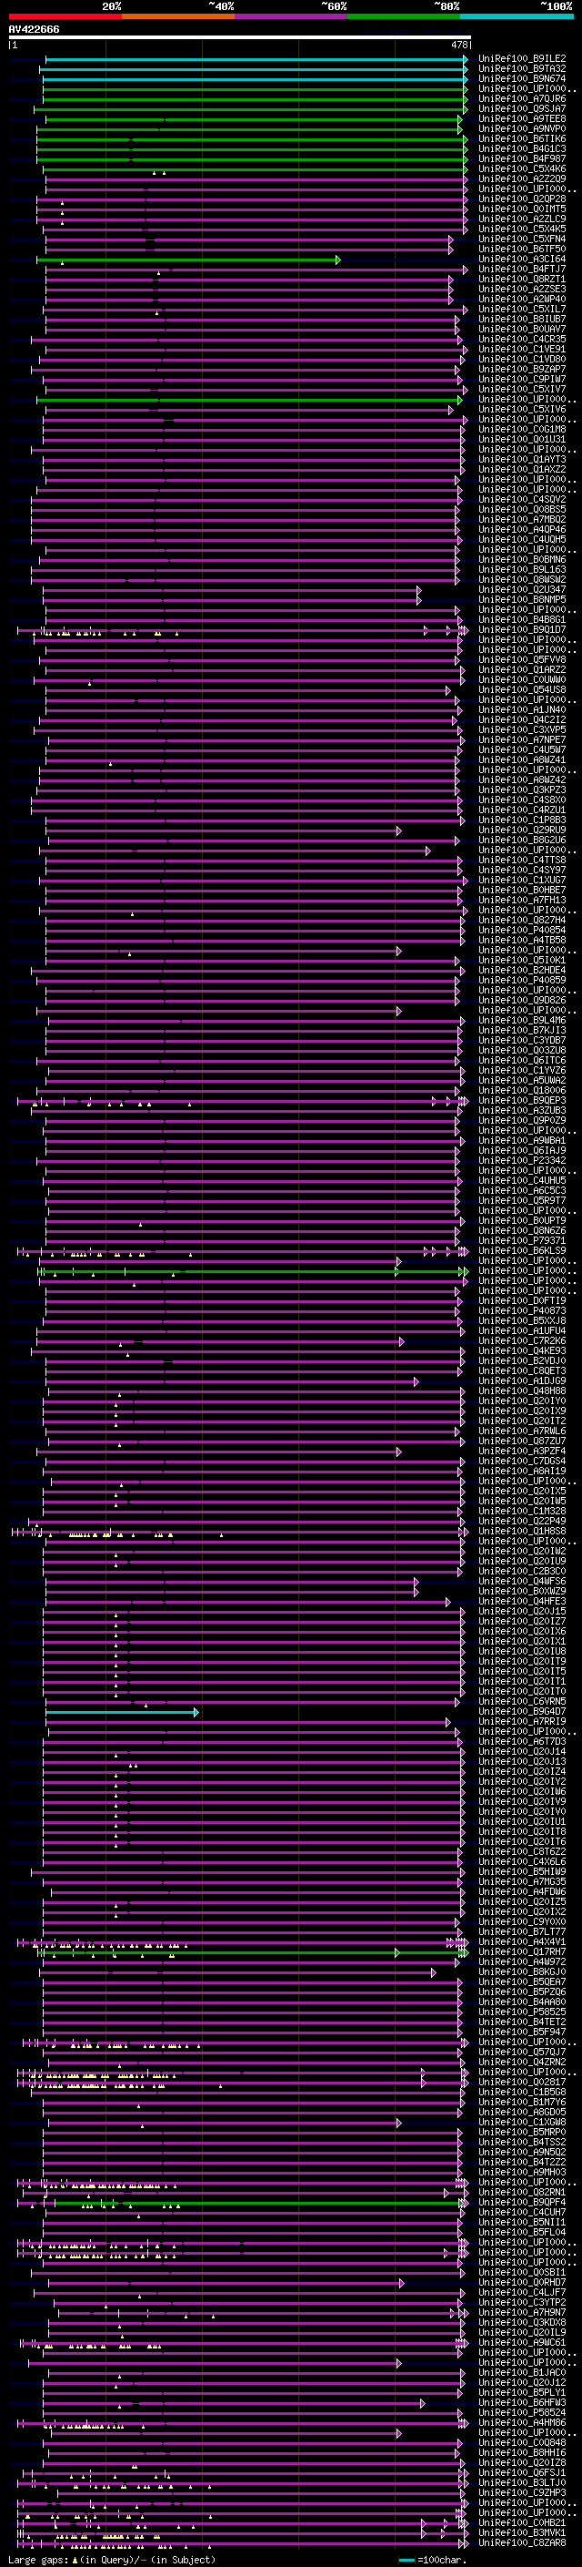Select the UniRef100_B8NMP5 label
This screenshot has width=582, height=2567.
tap(522, 599)
